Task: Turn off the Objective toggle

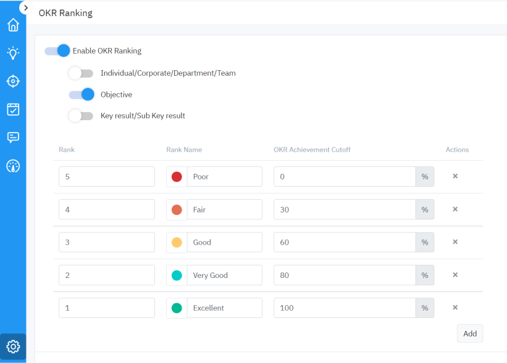Action: pos(81,95)
